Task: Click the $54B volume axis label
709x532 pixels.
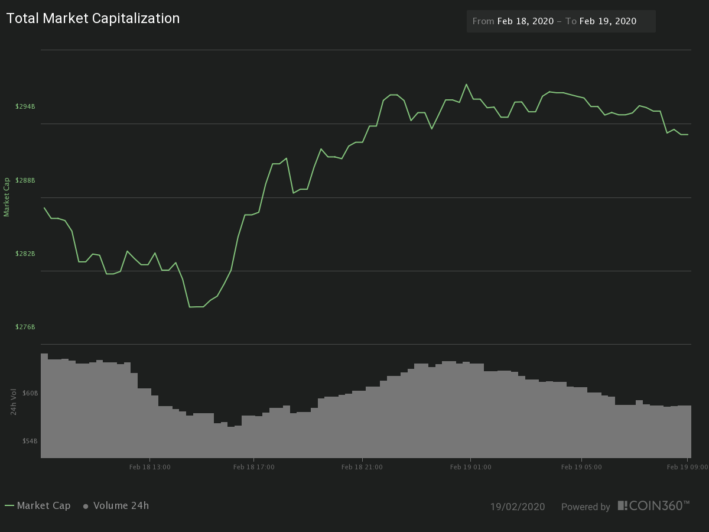Action: (31, 441)
